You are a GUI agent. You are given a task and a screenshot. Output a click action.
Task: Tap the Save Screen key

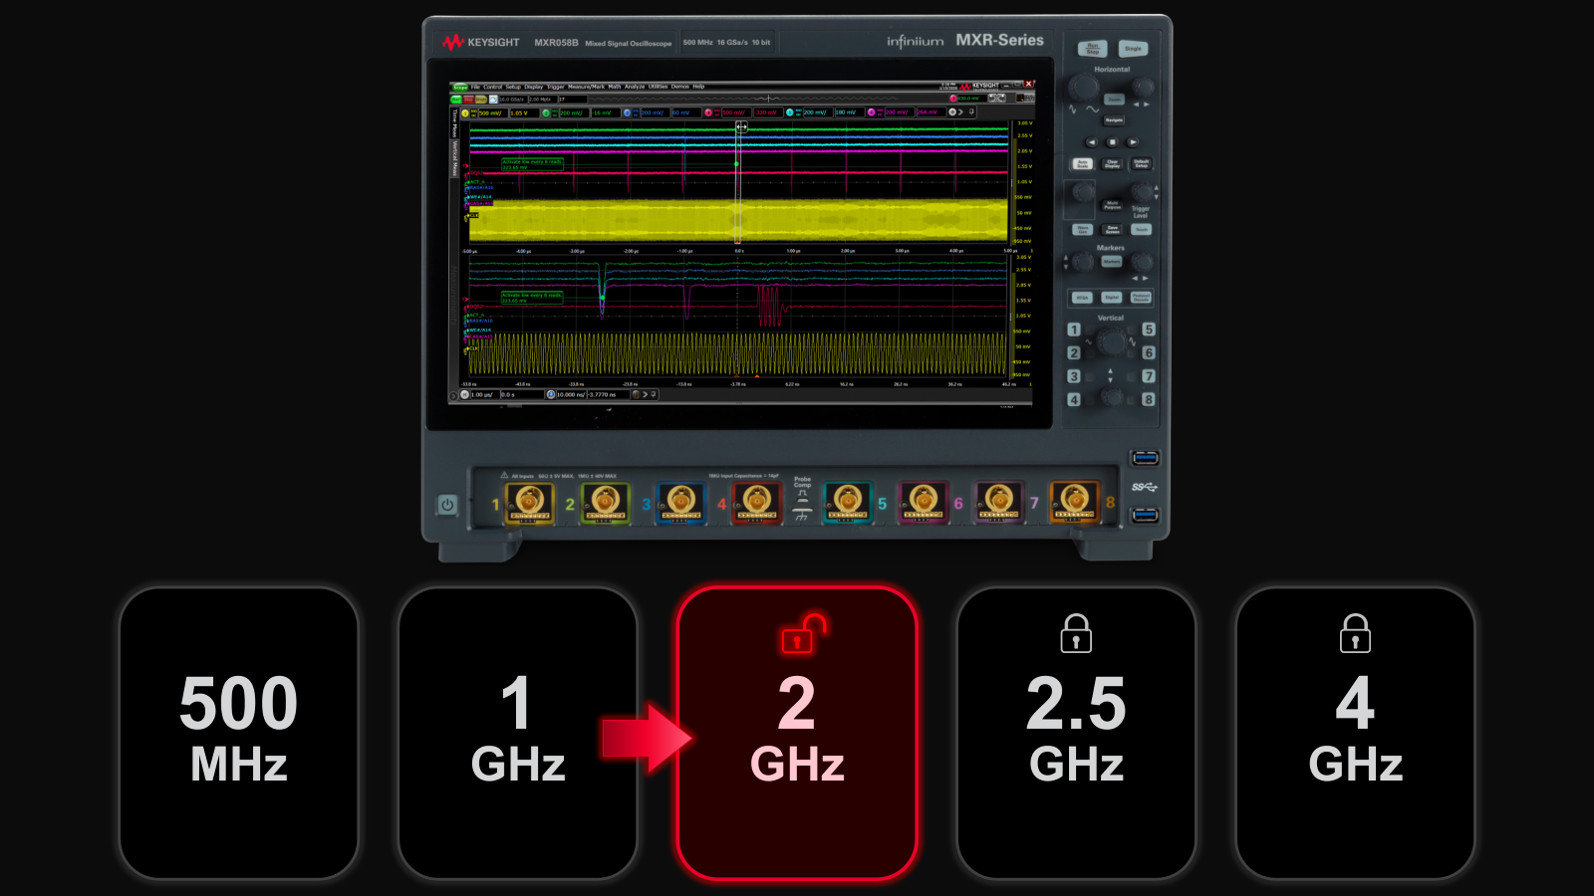pos(1112,229)
